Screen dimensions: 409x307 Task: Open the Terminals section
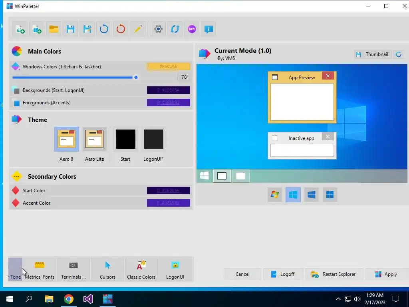tap(73, 269)
